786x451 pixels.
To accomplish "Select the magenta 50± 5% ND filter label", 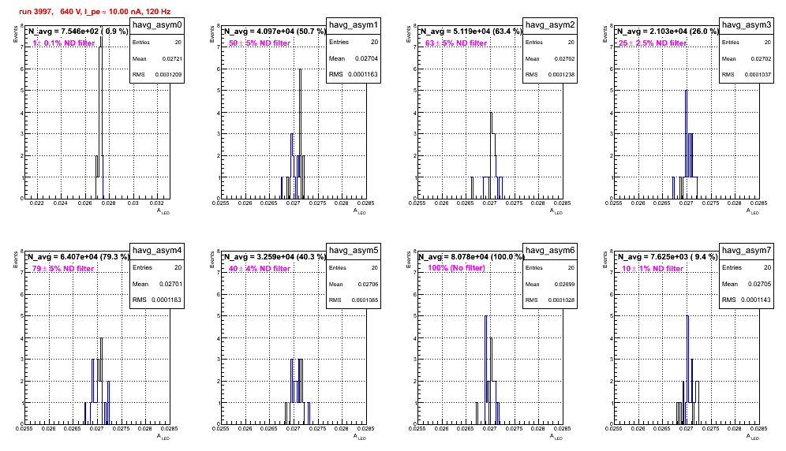I will (x=260, y=43).
